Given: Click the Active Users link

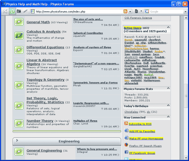Looking at the screenshot, I should [132, 28].
